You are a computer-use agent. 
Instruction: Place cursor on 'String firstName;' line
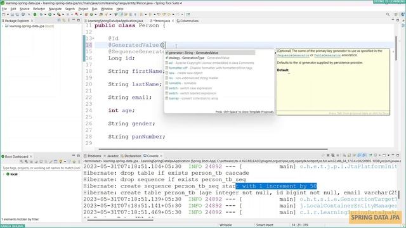[x=136, y=71]
